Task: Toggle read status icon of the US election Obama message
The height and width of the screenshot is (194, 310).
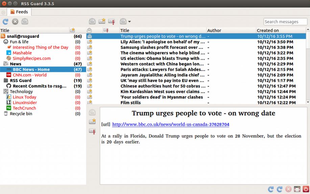Action: click(x=90, y=58)
